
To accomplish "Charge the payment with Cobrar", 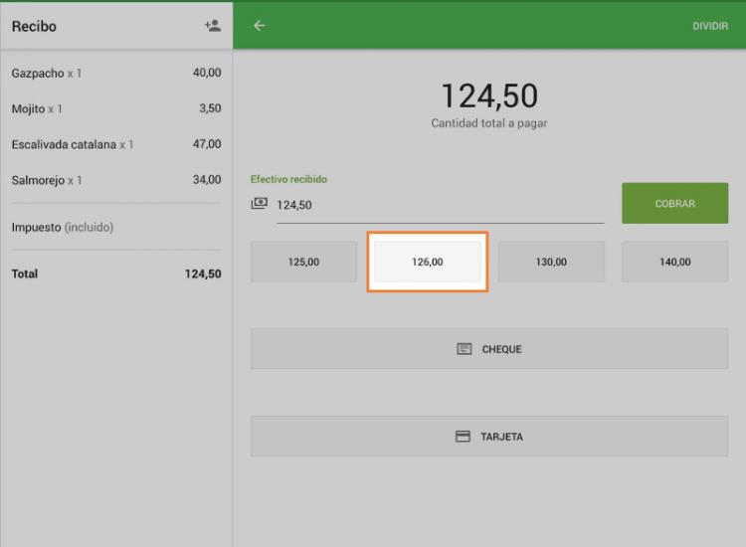I will (x=674, y=203).
